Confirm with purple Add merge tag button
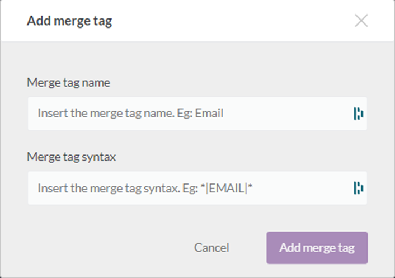This screenshot has width=395, height=278. pos(317,248)
